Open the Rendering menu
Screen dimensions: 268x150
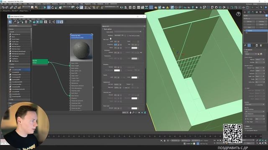tap(55, 4)
